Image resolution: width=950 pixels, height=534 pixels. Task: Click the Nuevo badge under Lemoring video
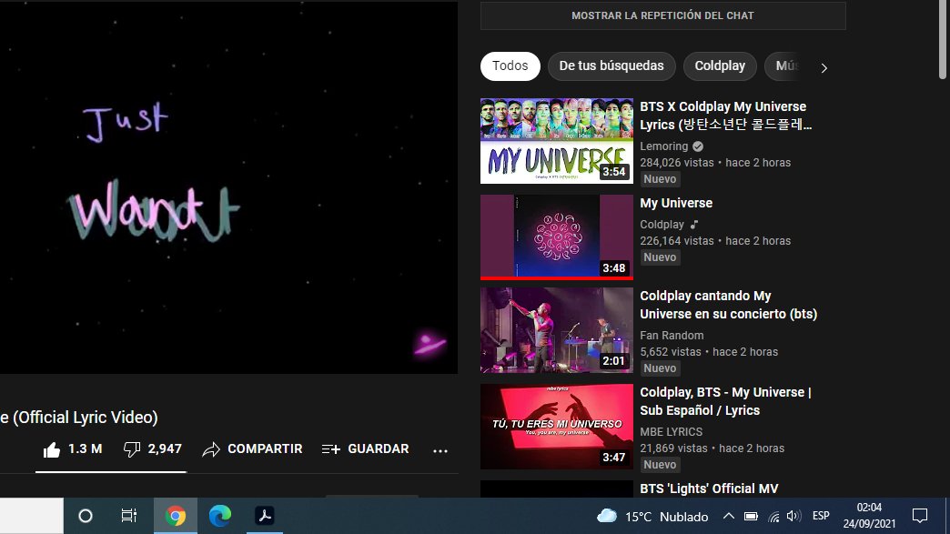660,179
